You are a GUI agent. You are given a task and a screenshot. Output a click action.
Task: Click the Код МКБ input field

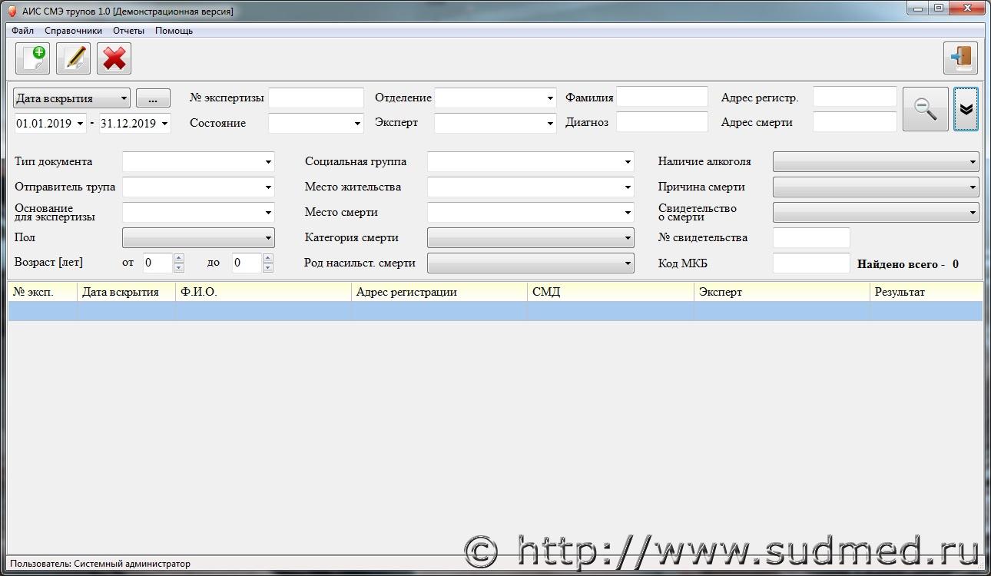[810, 263]
